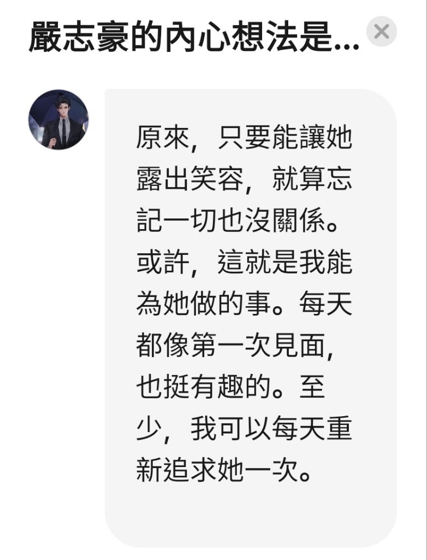Click the line 也挺有趣的。至
427x560 pixels.
(231, 387)
